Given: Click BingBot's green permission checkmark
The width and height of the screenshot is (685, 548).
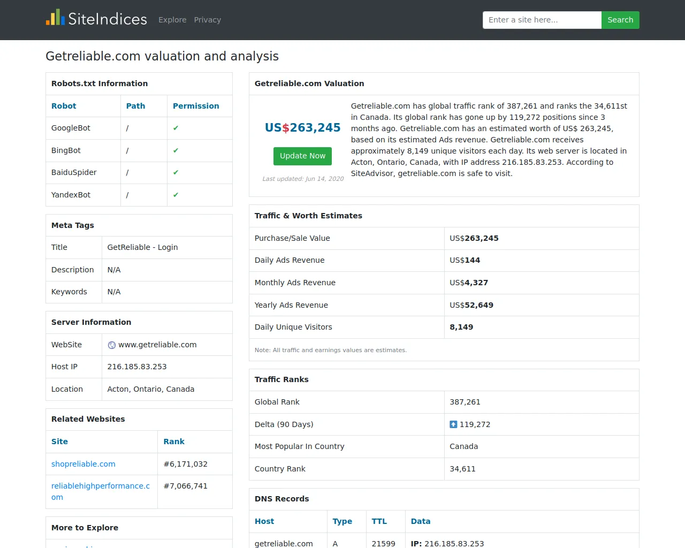Looking at the screenshot, I should pyautogui.click(x=176, y=151).
